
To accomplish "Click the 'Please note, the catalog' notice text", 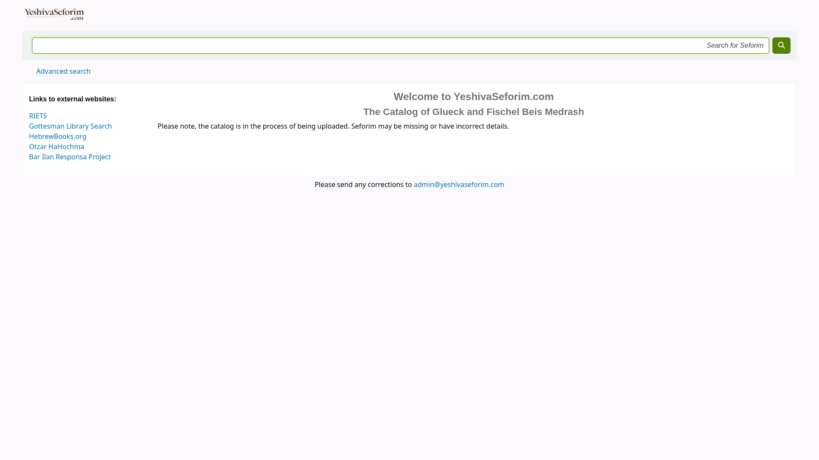I will pos(333,126).
